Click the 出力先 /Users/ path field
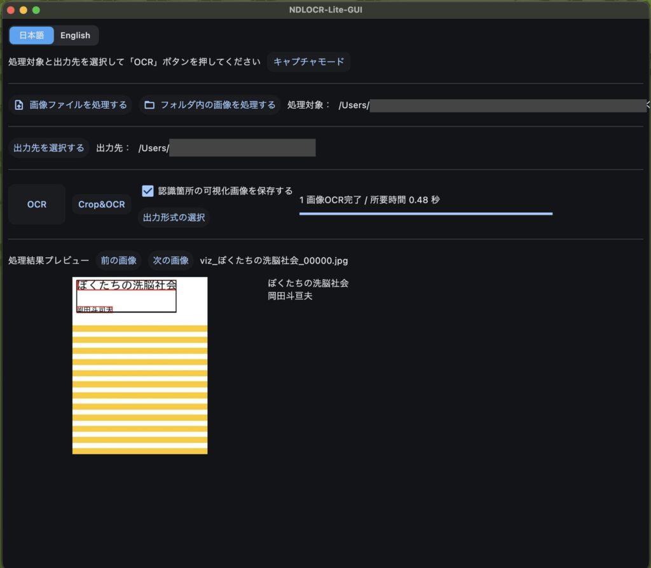The height and width of the screenshot is (568, 651). tap(242, 147)
